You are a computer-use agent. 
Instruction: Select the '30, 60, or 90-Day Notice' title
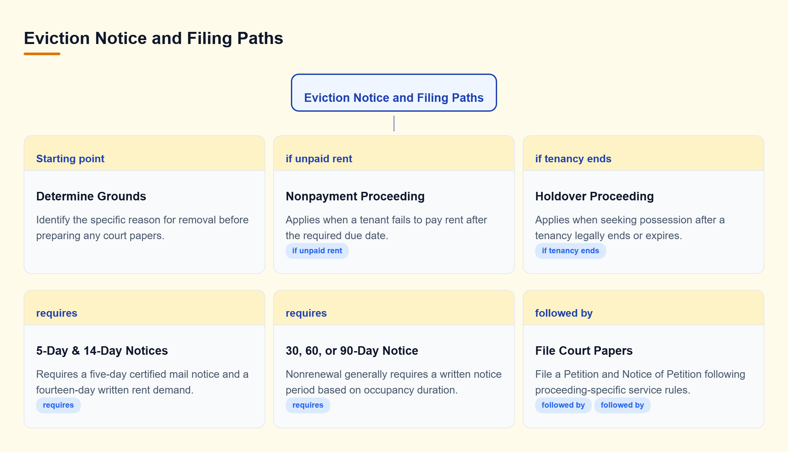tap(352, 350)
